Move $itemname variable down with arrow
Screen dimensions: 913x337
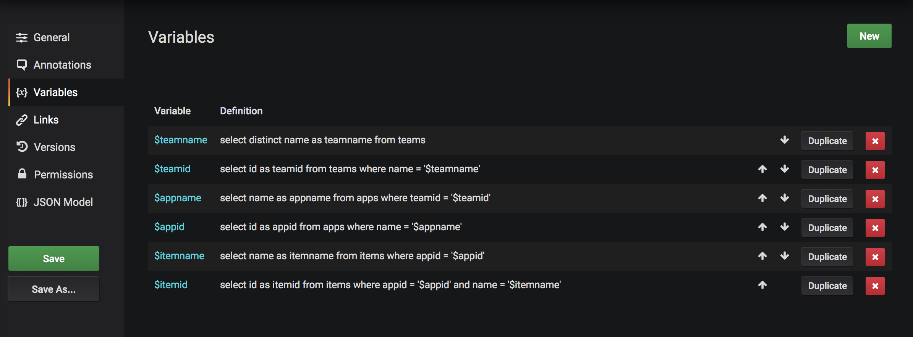point(785,256)
